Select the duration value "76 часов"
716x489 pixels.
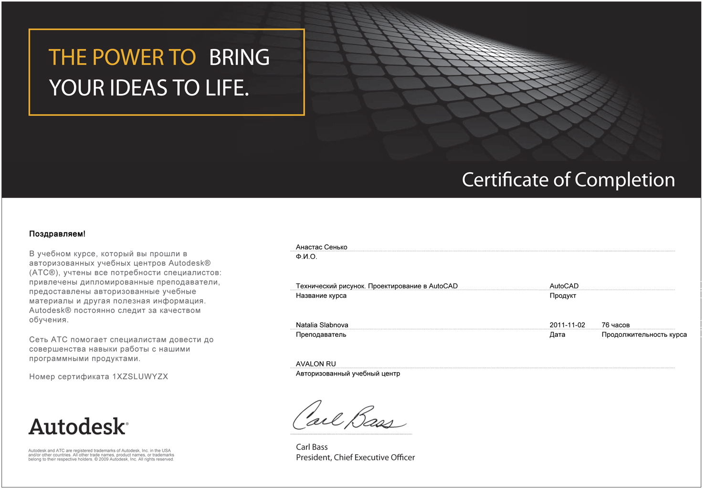pos(615,325)
